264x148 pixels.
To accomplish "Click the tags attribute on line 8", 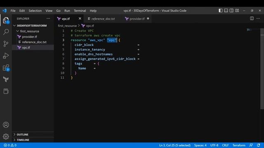I will click(x=78, y=64).
